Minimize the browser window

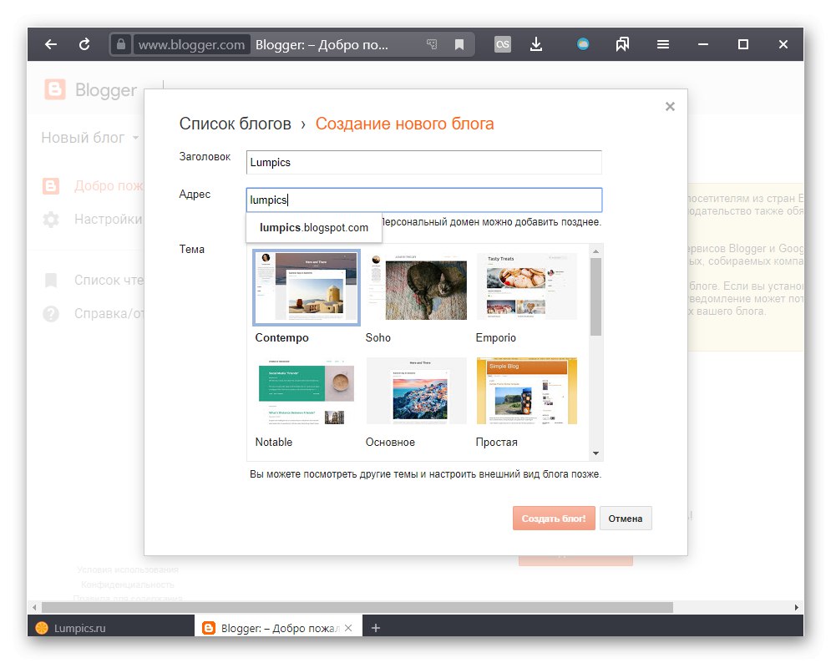pos(703,44)
